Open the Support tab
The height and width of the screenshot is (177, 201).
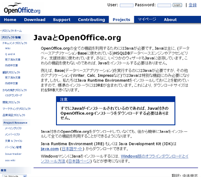tap(62, 20)
